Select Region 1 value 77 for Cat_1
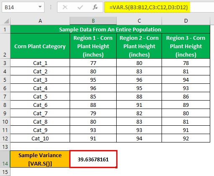Image resolution: width=214 pixels, height=176 pixels. [93, 63]
